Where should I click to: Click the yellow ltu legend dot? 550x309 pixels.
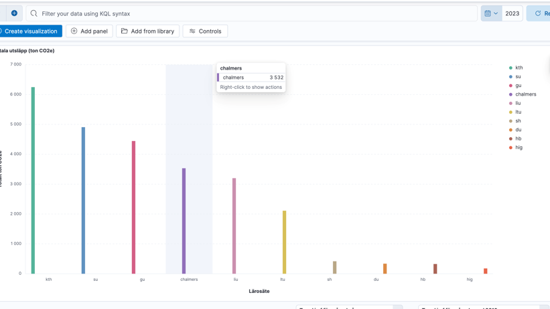click(x=510, y=112)
